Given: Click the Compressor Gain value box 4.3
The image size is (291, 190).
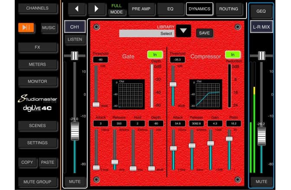Looking at the screenshot, I should click(215, 123).
